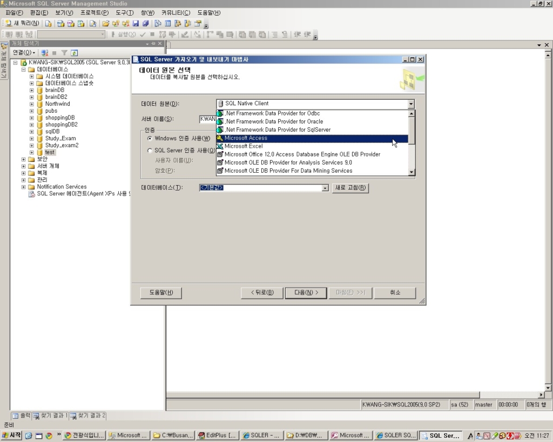The height and width of the screenshot is (442, 553).
Task: Click Show Desktop quick launch icon
Action: click(39, 436)
